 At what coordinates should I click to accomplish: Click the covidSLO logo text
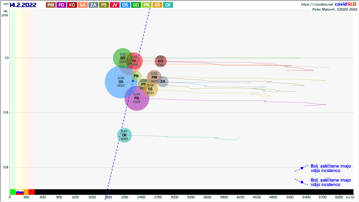[x=346, y=4]
